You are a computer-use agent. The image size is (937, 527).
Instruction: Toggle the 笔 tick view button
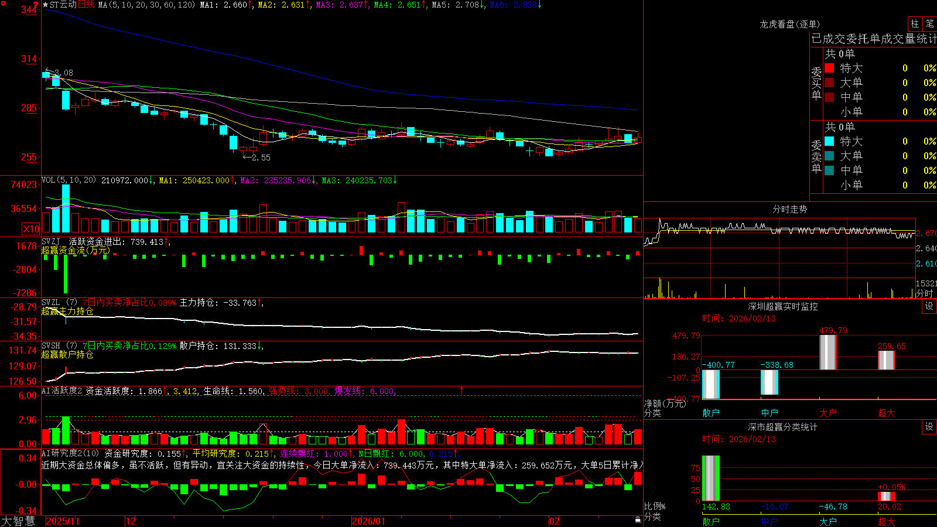point(930,23)
